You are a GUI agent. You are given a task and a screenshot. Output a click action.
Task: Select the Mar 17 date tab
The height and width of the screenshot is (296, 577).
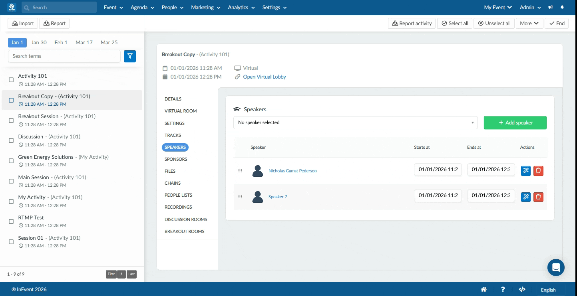click(84, 42)
